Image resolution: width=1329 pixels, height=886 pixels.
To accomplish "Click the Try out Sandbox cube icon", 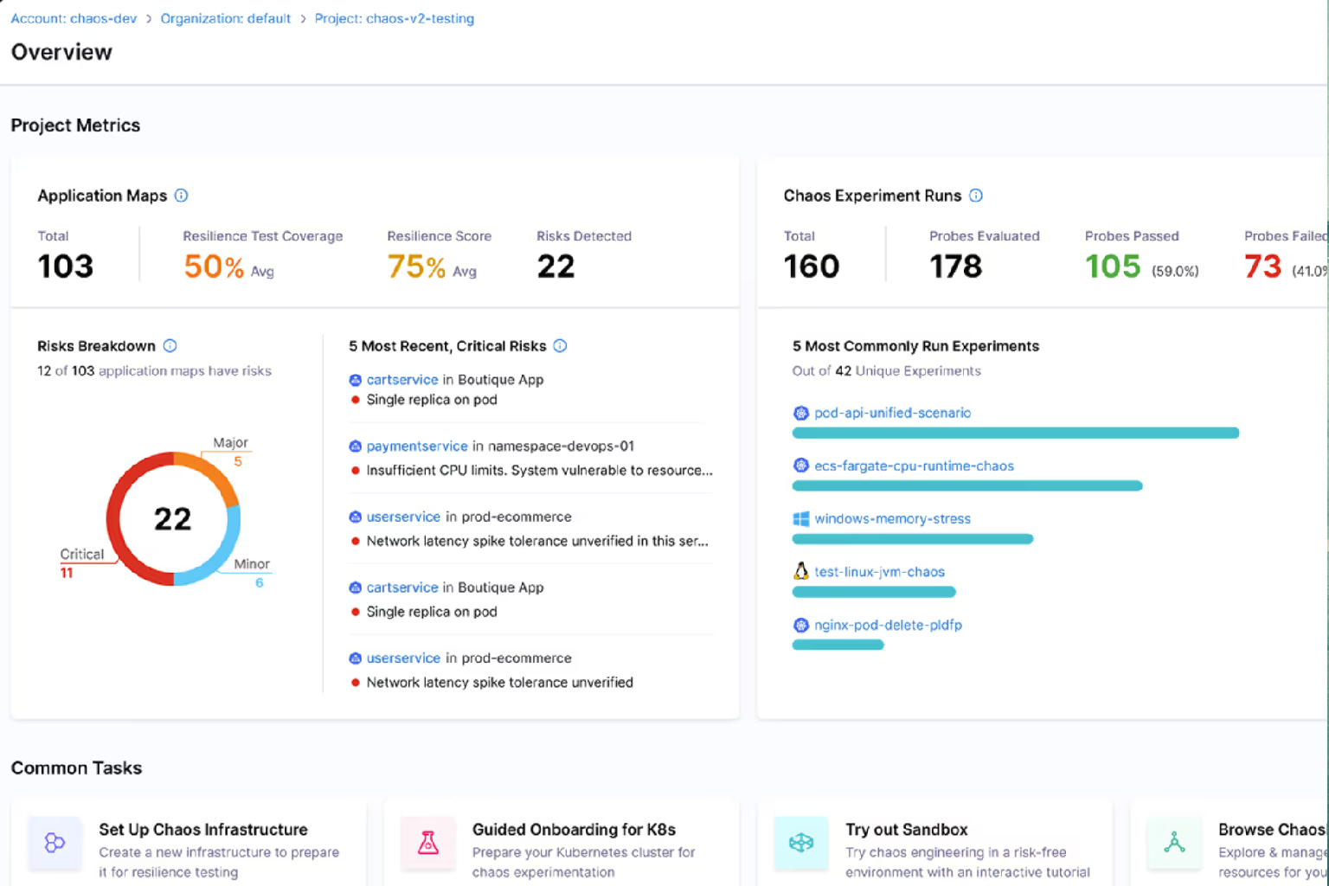I will (x=800, y=844).
